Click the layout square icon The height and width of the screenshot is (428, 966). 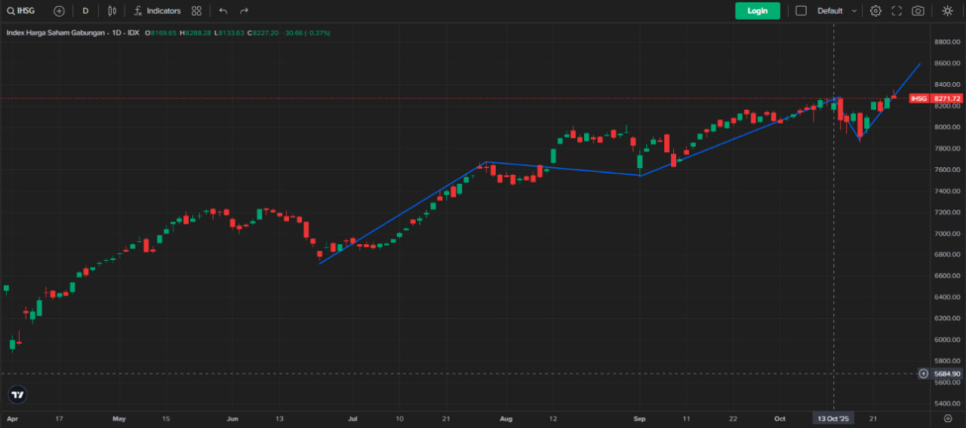(x=801, y=11)
